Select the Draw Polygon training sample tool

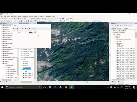pyautogui.click(x=65, y=21)
